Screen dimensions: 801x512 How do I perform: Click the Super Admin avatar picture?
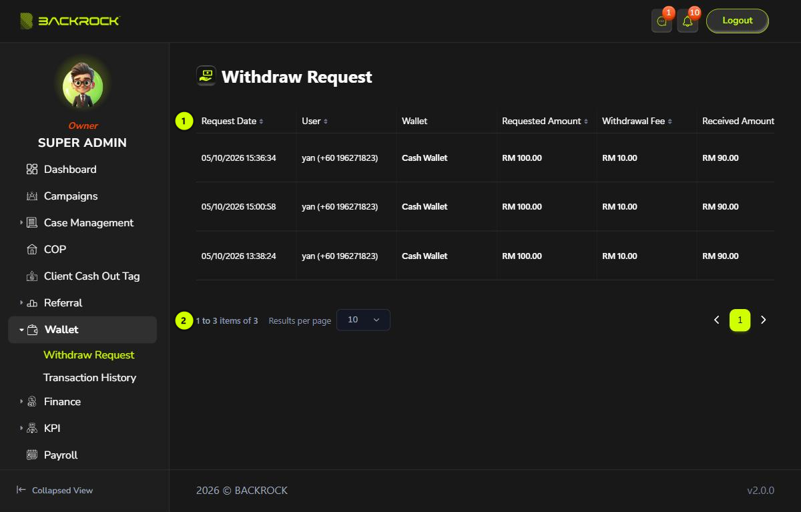click(83, 87)
